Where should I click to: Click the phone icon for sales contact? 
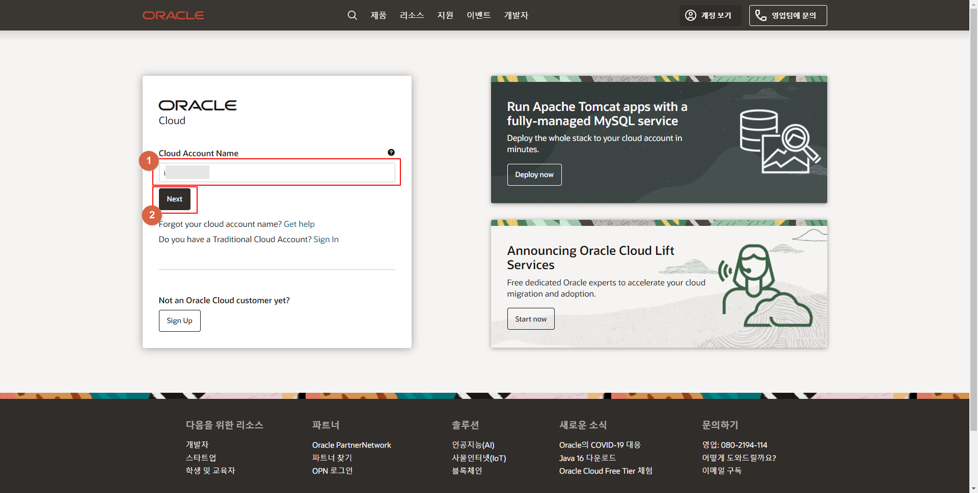[760, 15]
